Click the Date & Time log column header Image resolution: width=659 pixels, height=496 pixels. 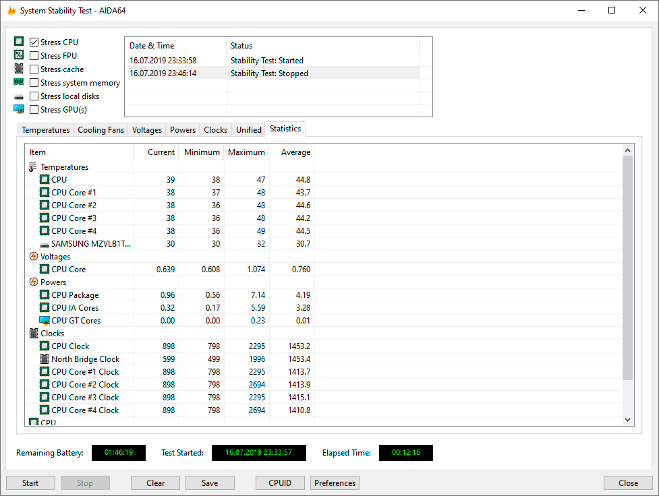click(175, 45)
